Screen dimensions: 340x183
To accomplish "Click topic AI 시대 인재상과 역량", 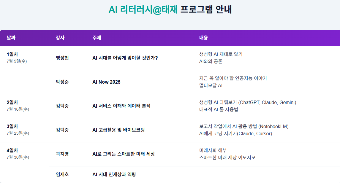I will point(114,174).
